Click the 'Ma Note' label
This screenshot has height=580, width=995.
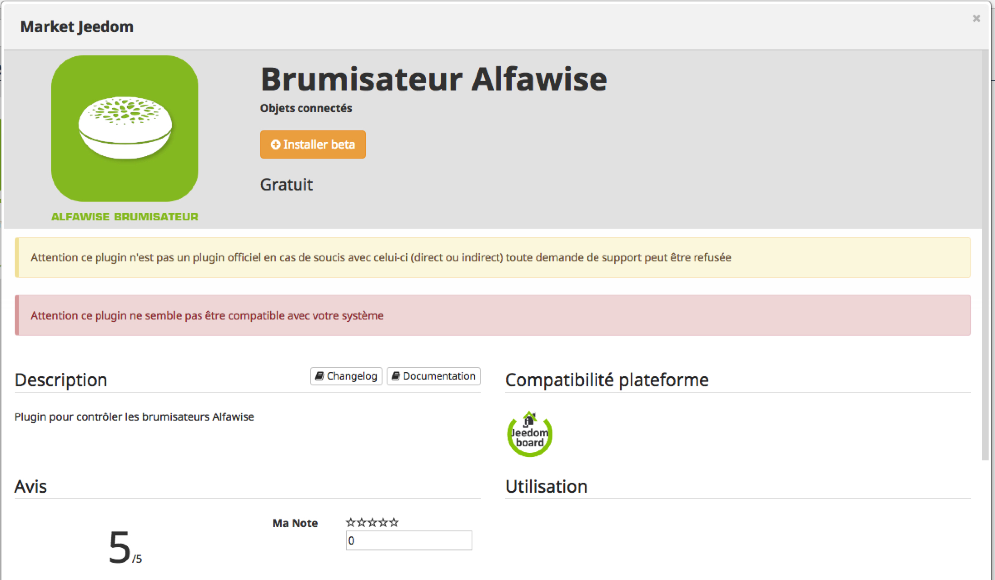click(x=295, y=523)
